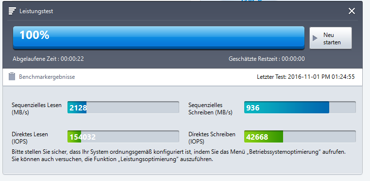Click the Leistungsoptimierung hint sentence
This screenshot has width=370, height=181.
(x=112, y=159)
